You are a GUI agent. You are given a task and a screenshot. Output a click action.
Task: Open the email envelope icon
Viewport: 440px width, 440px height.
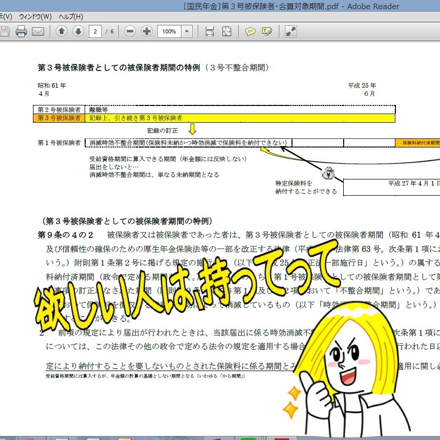38,31
